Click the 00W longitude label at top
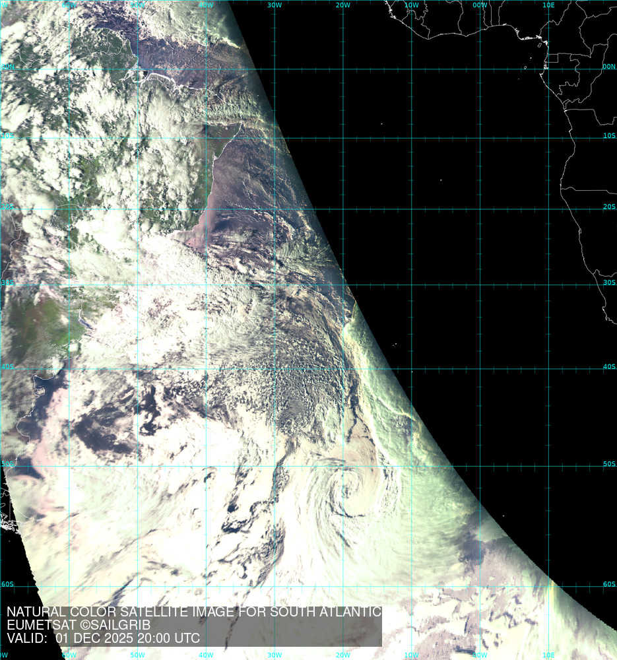 [x=480, y=5]
